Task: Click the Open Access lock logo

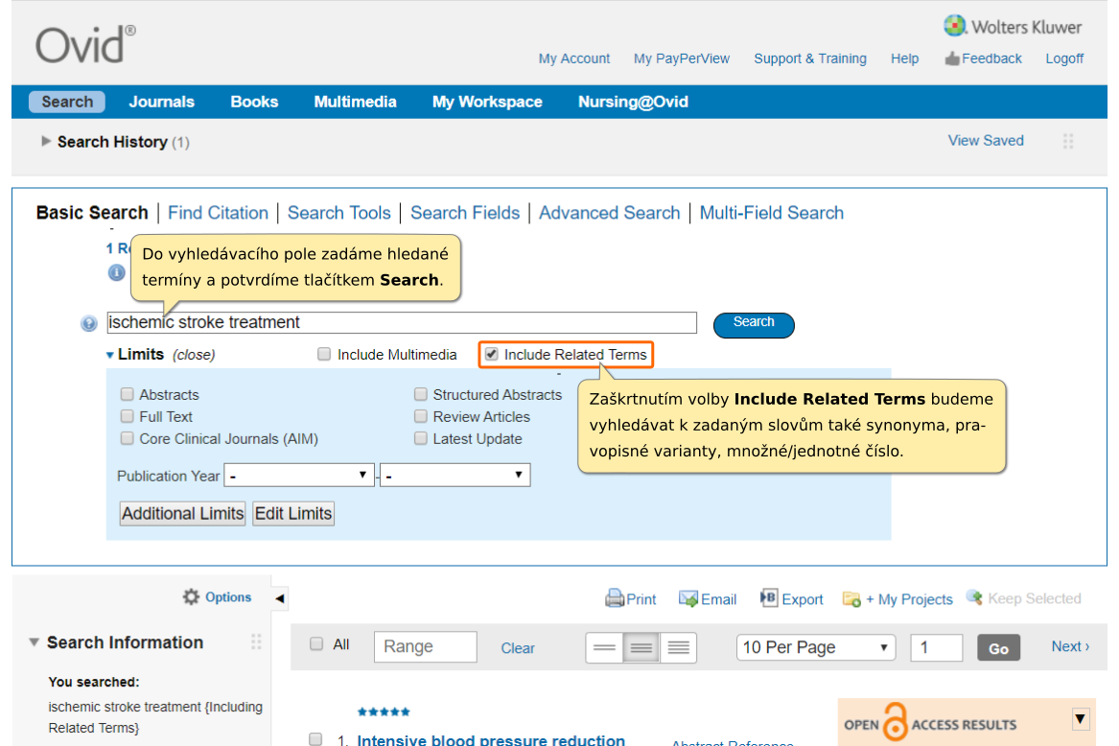Action: pos(895,722)
